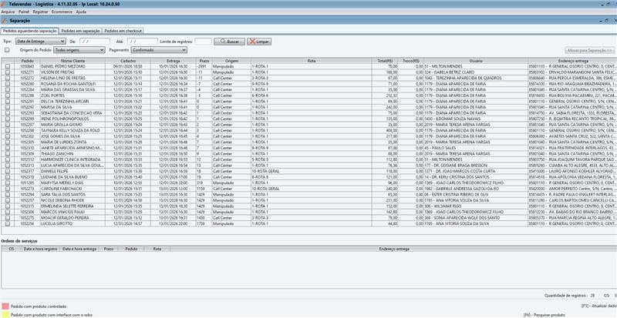Click the F5 Atualizar dados shortcut label
Viewport: 617px width, 318px height.
[599, 306]
